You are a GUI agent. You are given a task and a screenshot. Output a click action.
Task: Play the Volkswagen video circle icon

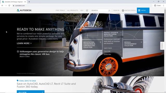tap(18, 51)
